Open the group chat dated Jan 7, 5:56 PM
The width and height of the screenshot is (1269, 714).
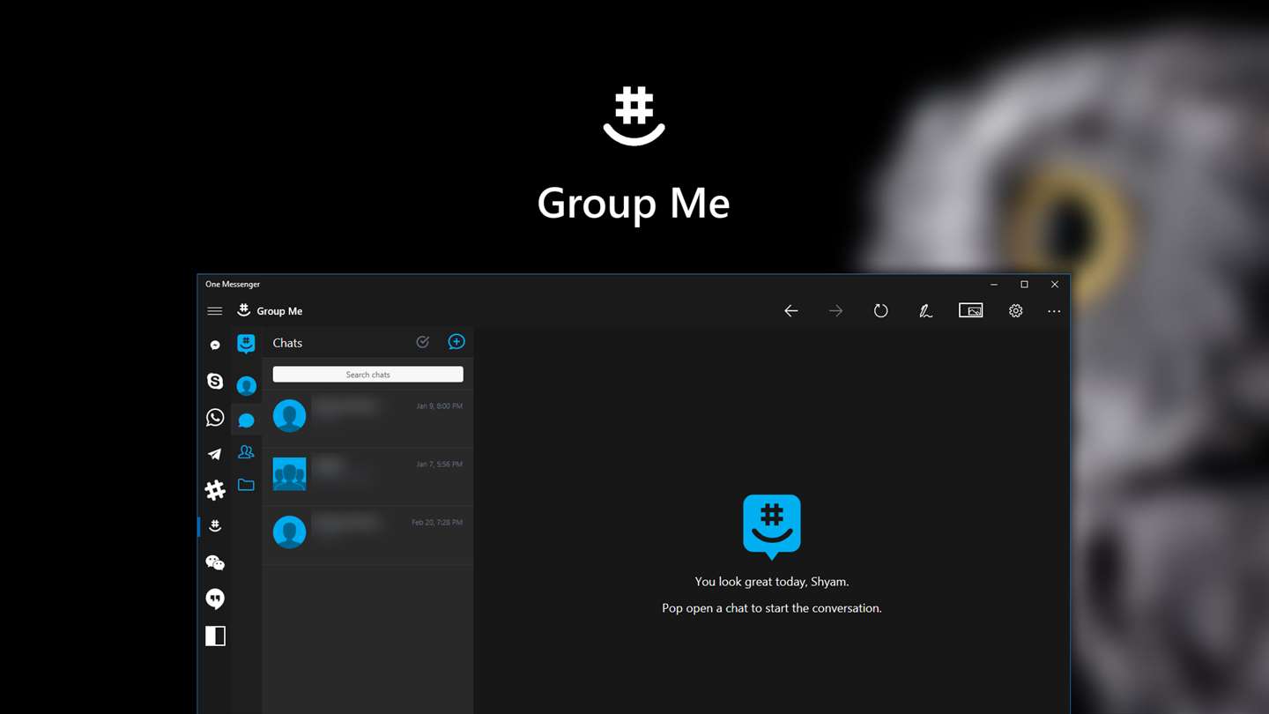367,477
